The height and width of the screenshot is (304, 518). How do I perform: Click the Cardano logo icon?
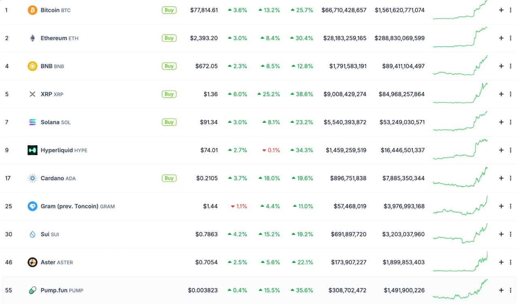coord(32,178)
